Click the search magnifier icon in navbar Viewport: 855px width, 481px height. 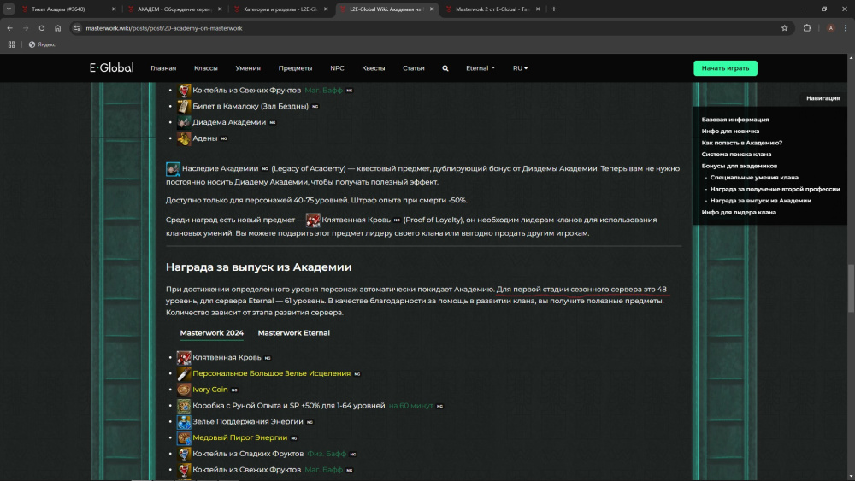coord(445,68)
